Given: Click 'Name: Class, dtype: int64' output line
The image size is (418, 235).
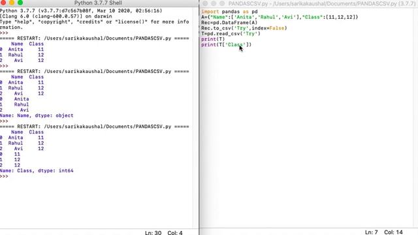Looking at the screenshot, I should (x=37, y=171).
